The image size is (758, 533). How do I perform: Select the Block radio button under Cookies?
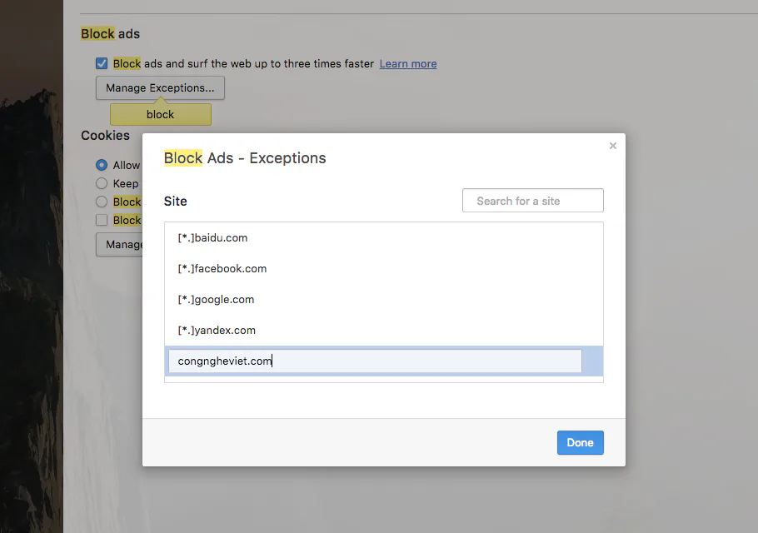click(x=102, y=202)
